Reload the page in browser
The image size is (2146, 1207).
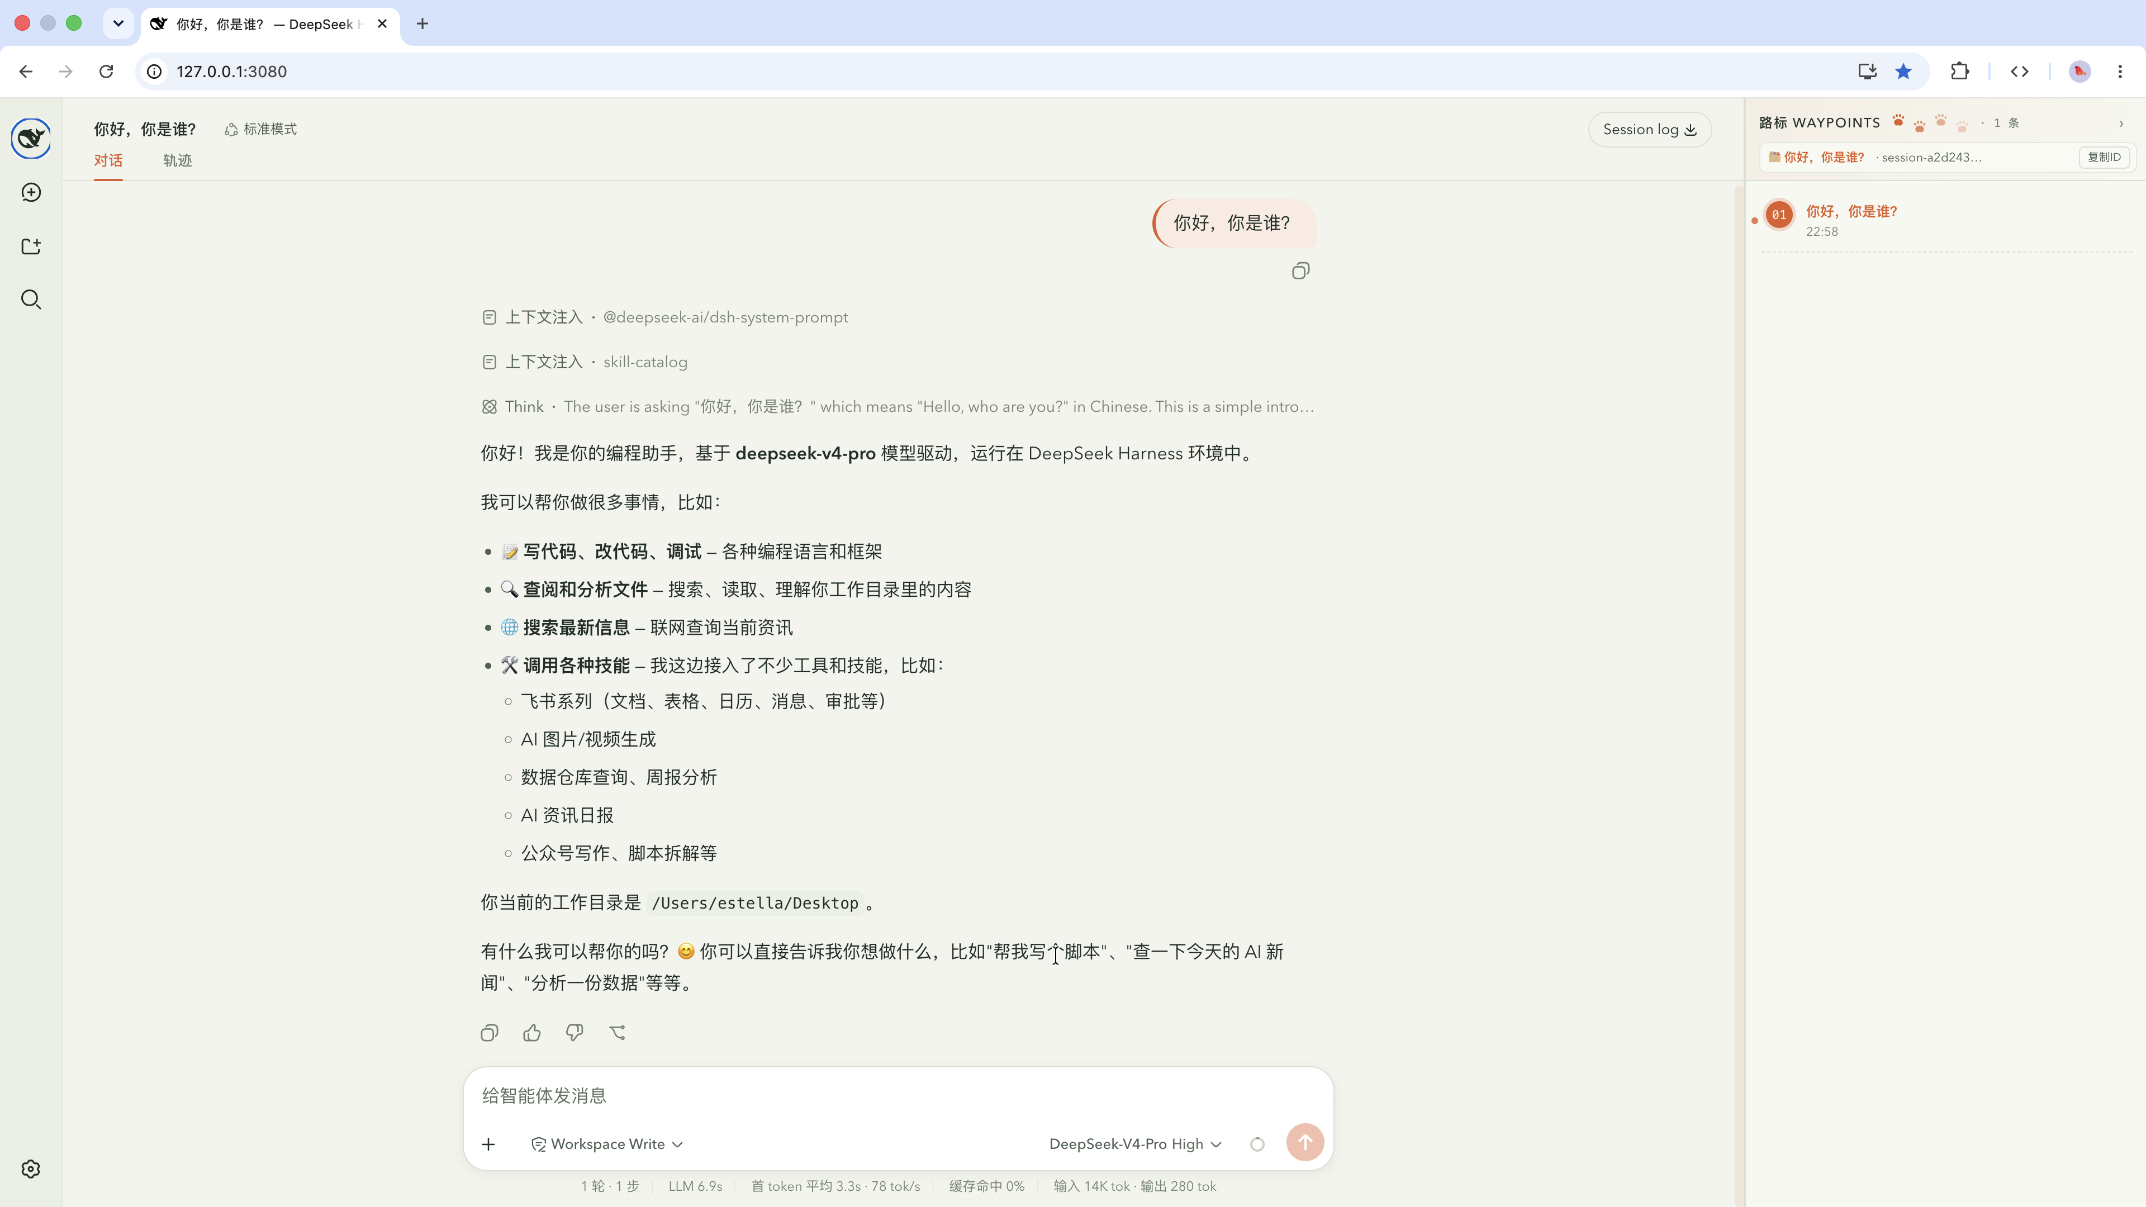[106, 72]
